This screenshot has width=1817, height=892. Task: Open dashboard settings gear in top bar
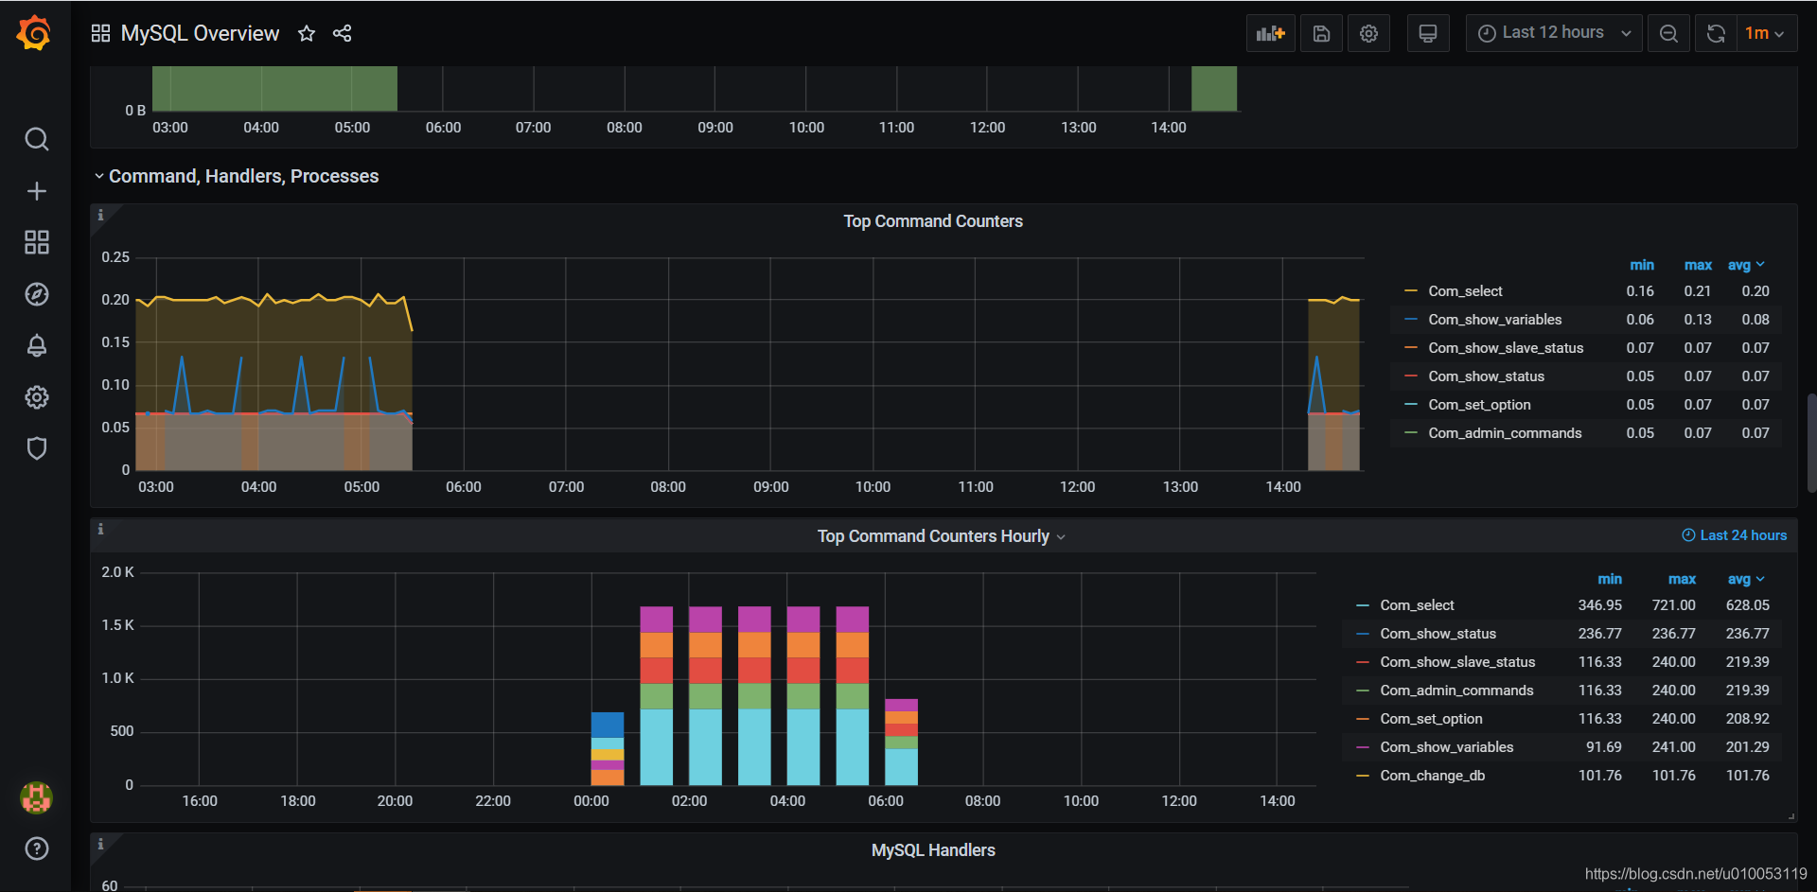click(x=1368, y=33)
